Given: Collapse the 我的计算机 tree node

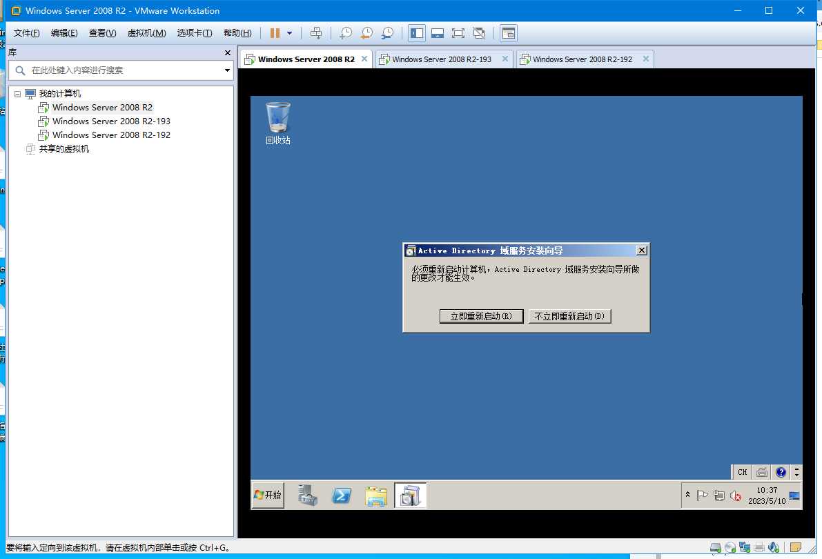Looking at the screenshot, I should pos(18,94).
